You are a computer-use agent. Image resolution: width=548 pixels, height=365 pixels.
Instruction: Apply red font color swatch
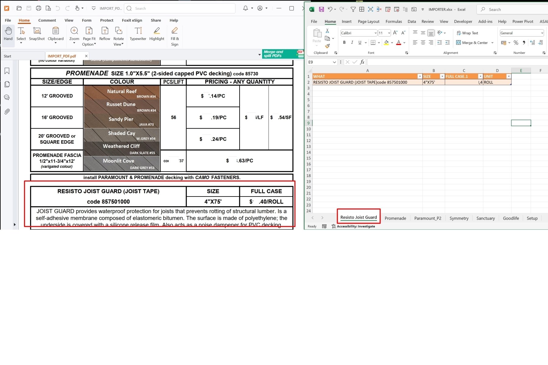point(399,43)
